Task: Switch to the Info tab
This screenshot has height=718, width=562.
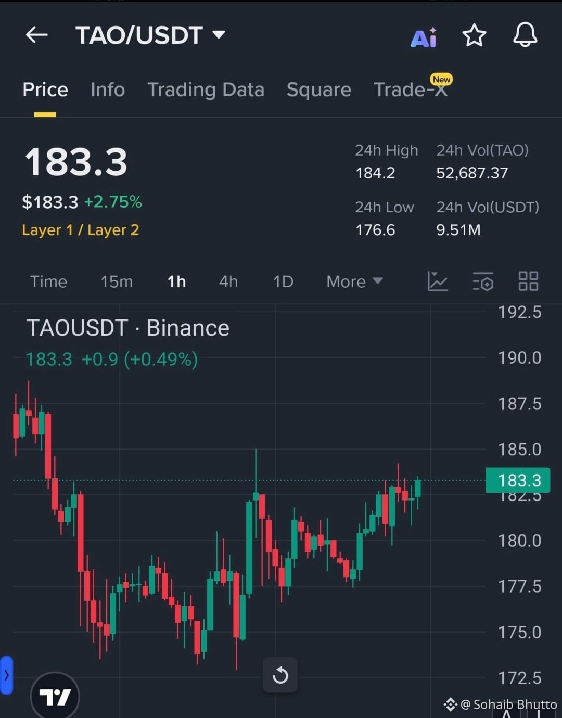Action: click(108, 89)
